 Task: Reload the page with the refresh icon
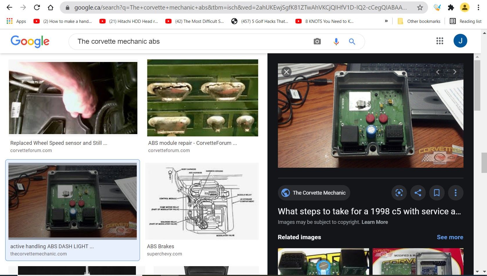point(37,8)
